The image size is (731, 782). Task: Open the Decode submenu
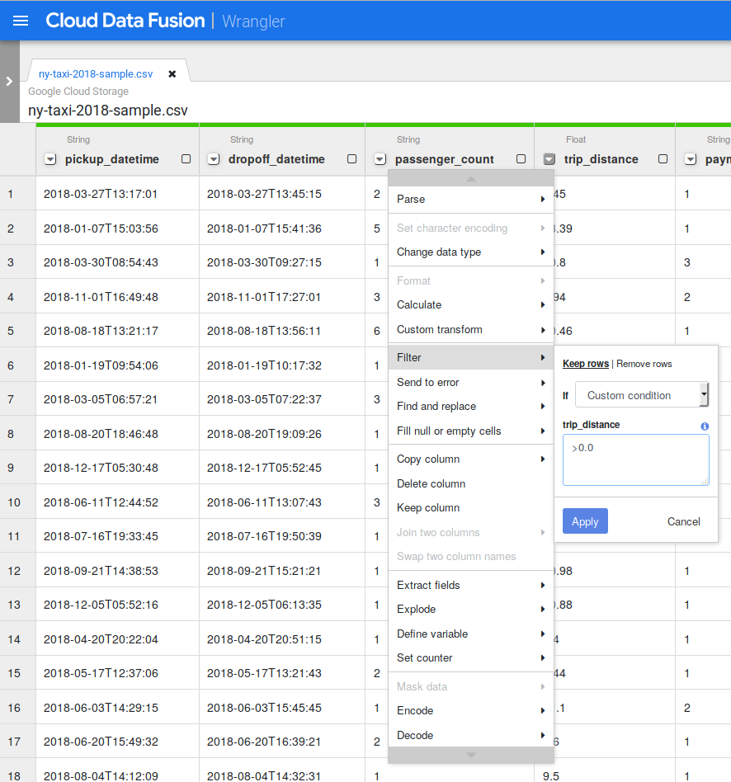point(471,735)
